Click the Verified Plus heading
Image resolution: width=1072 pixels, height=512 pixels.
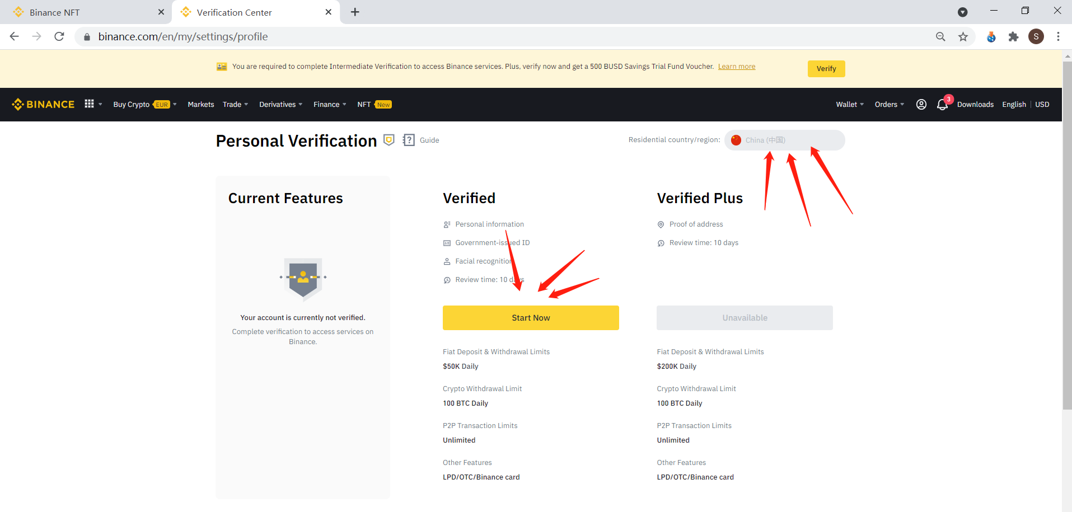(700, 198)
